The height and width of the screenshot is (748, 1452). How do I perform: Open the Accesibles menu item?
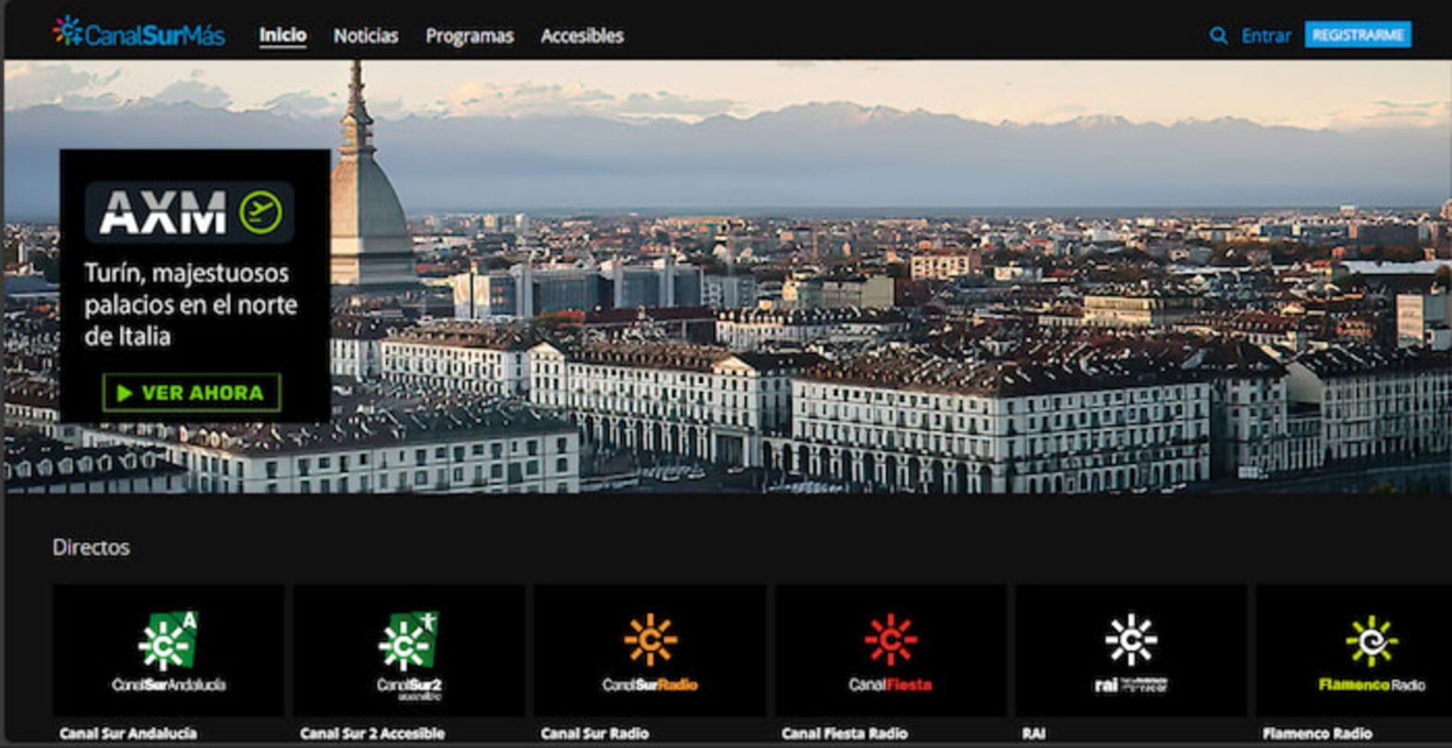[x=582, y=36]
